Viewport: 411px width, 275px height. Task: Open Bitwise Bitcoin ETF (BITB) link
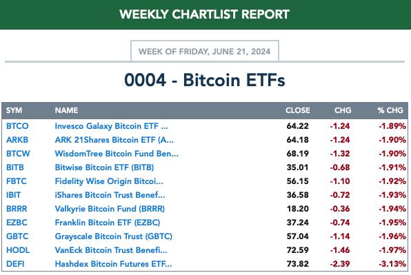pos(104,167)
